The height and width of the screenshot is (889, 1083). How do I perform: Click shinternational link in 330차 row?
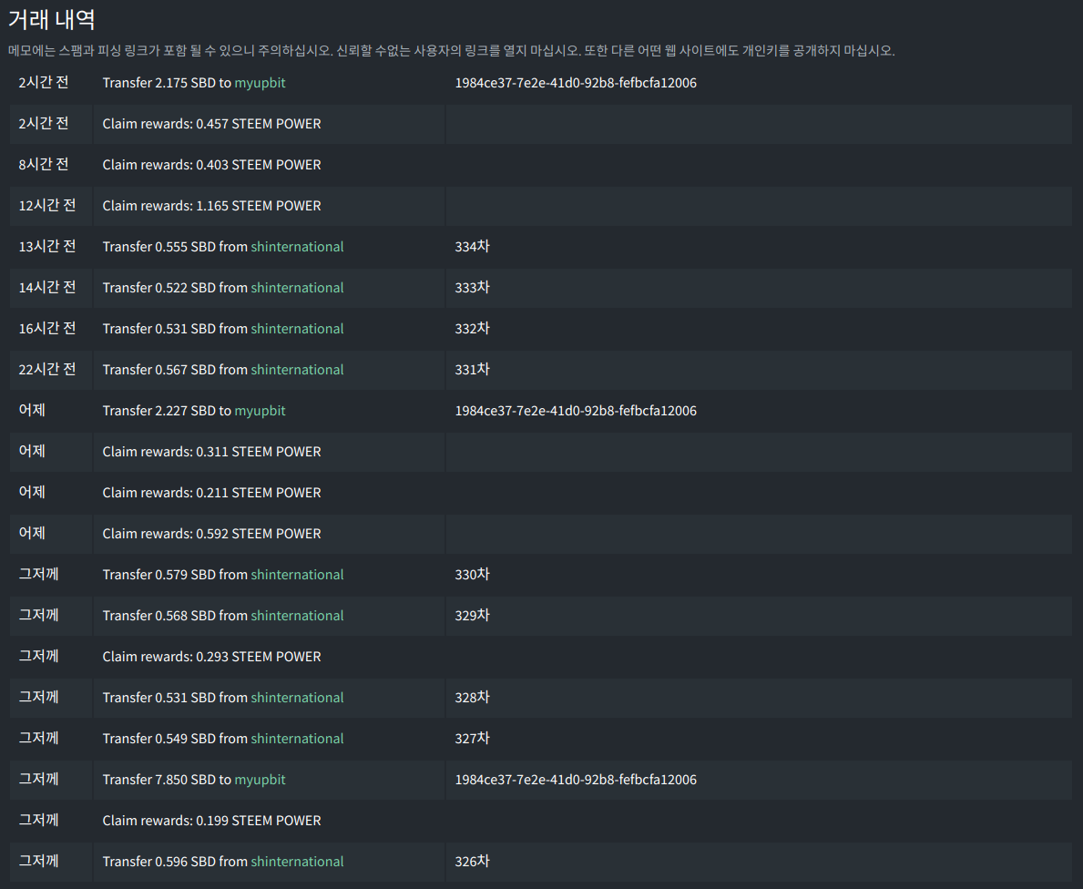[x=297, y=575]
